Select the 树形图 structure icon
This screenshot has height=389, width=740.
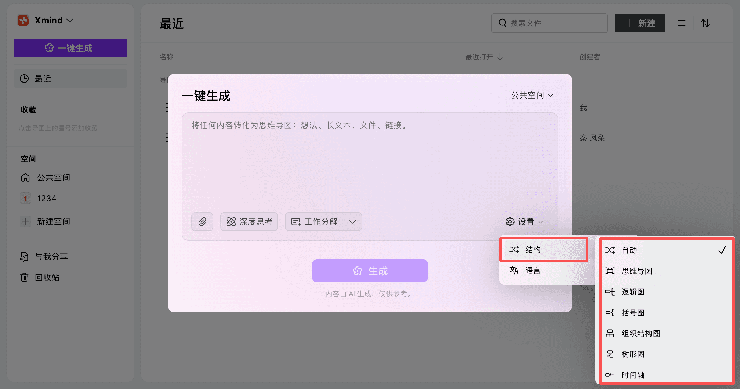pyautogui.click(x=610, y=354)
